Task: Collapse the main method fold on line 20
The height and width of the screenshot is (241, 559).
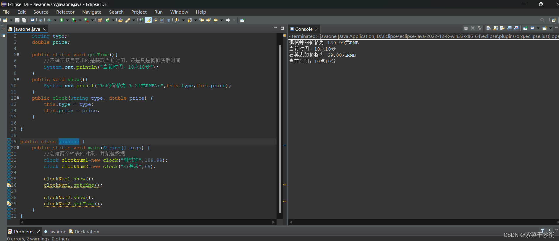Action: click(x=18, y=148)
